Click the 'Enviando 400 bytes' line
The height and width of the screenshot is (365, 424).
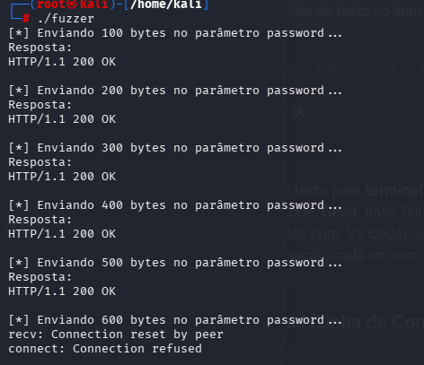coord(175,205)
